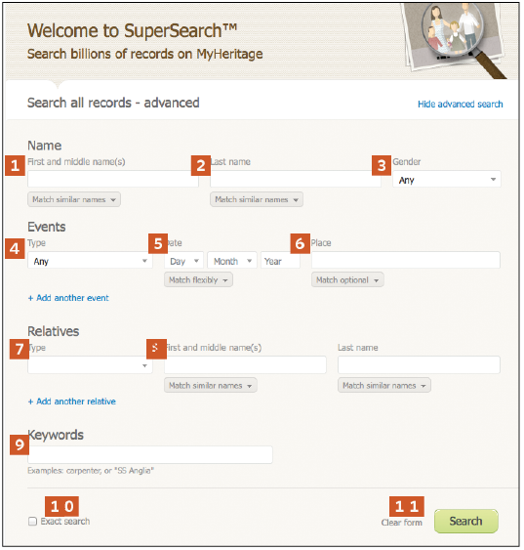
Task: Click the Add another event link
Action: pyautogui.click(x=68, y=298)
